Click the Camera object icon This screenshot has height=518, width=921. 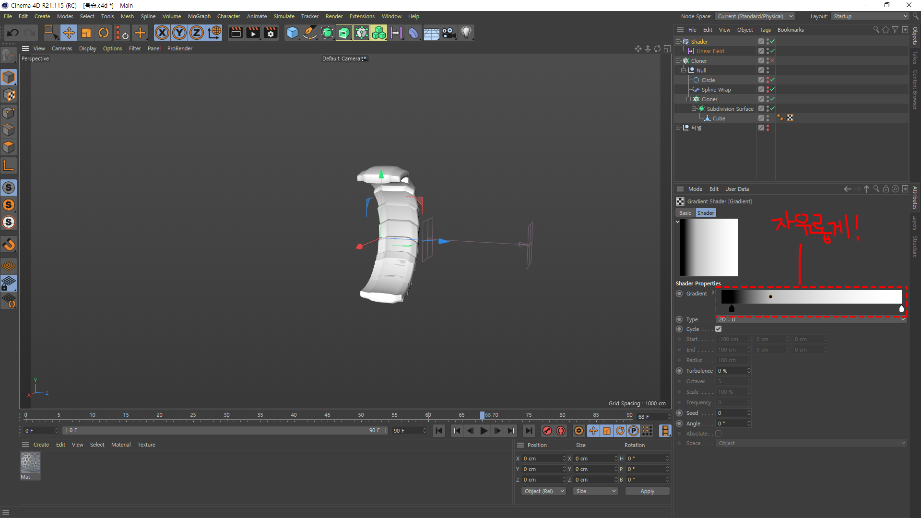tap(449, 33)
